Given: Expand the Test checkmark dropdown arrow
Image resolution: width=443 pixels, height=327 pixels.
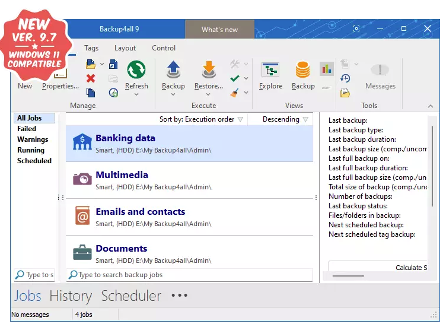Looking at the screenshot, I should tap(246, 78).
